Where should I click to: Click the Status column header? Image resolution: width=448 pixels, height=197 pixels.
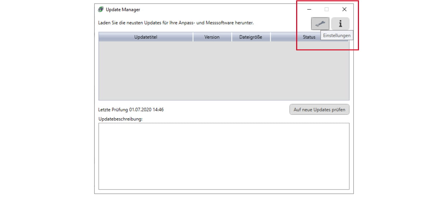(x=309, y=37)
